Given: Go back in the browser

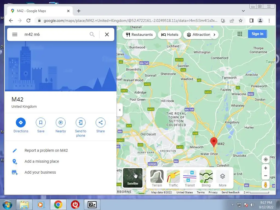Looking at the screenshot, I should pos(11,21).
